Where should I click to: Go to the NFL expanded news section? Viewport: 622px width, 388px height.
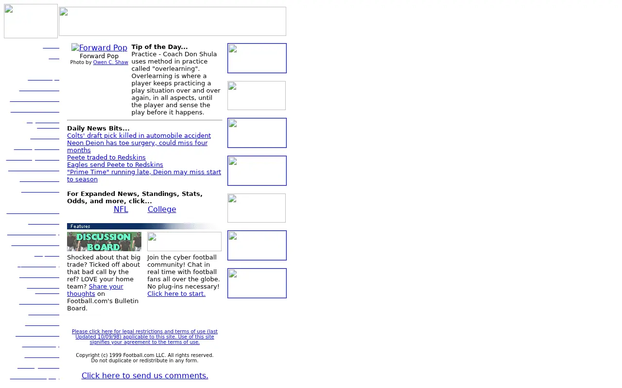121,210
